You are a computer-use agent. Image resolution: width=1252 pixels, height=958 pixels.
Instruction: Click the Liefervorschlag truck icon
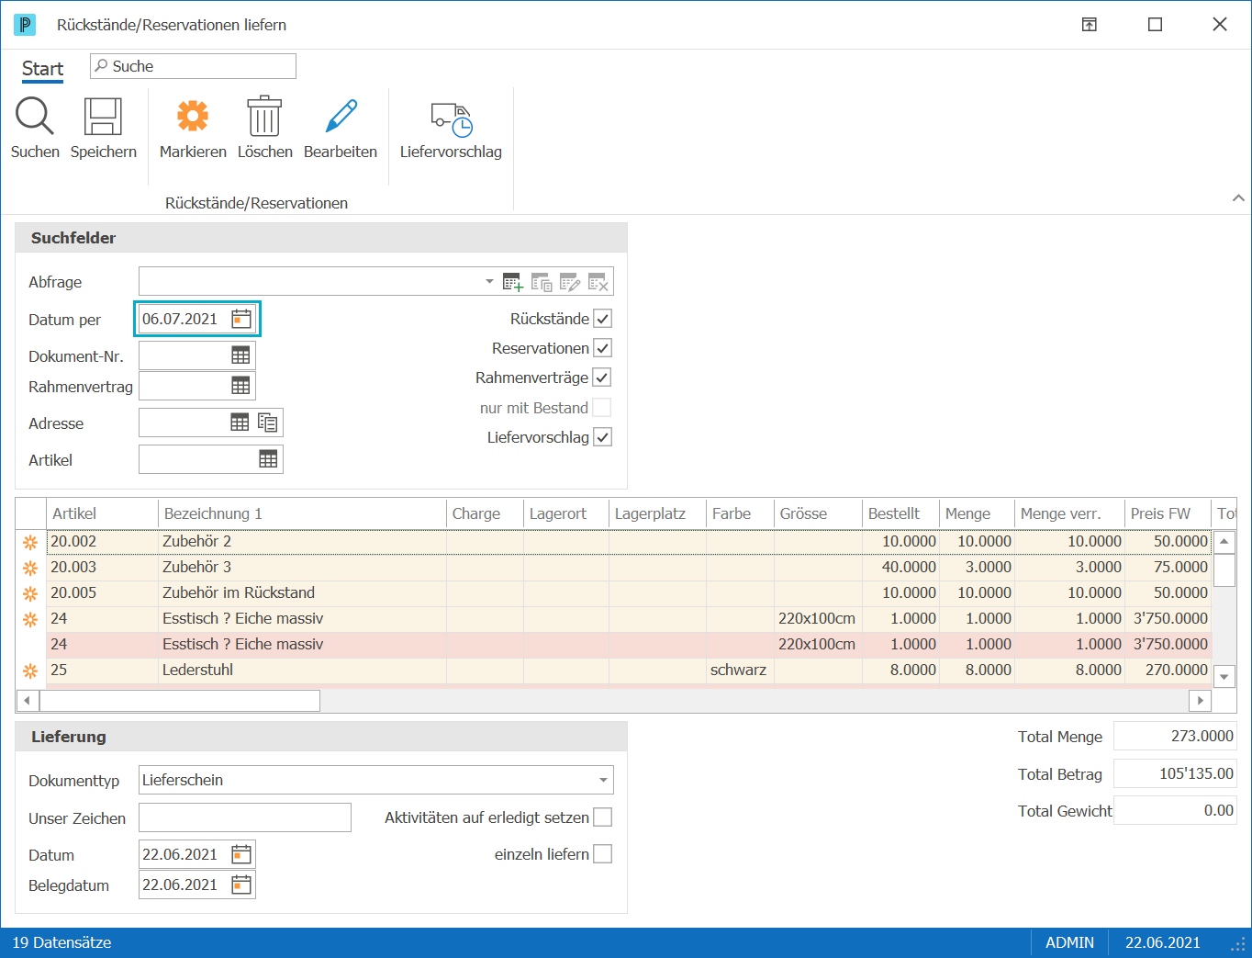452,119
